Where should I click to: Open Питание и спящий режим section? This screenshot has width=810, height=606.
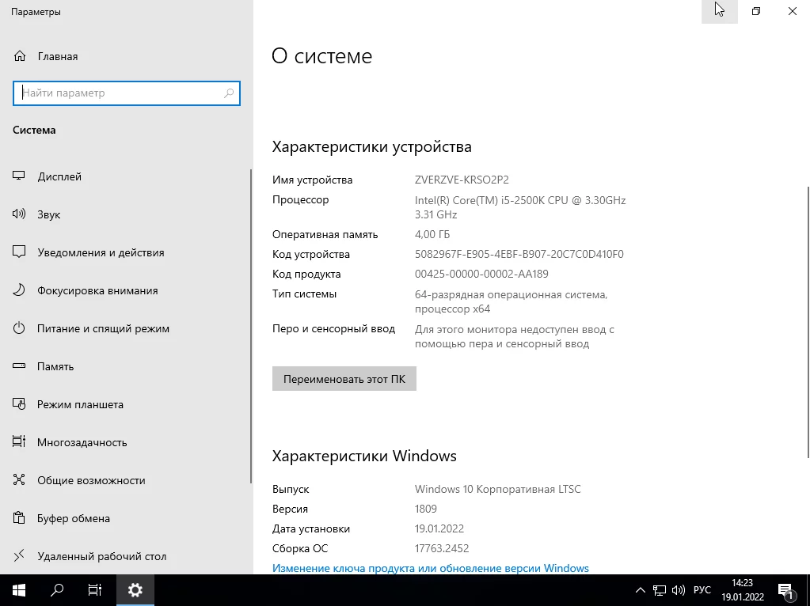pyautogui.click(x=103, y=328)
